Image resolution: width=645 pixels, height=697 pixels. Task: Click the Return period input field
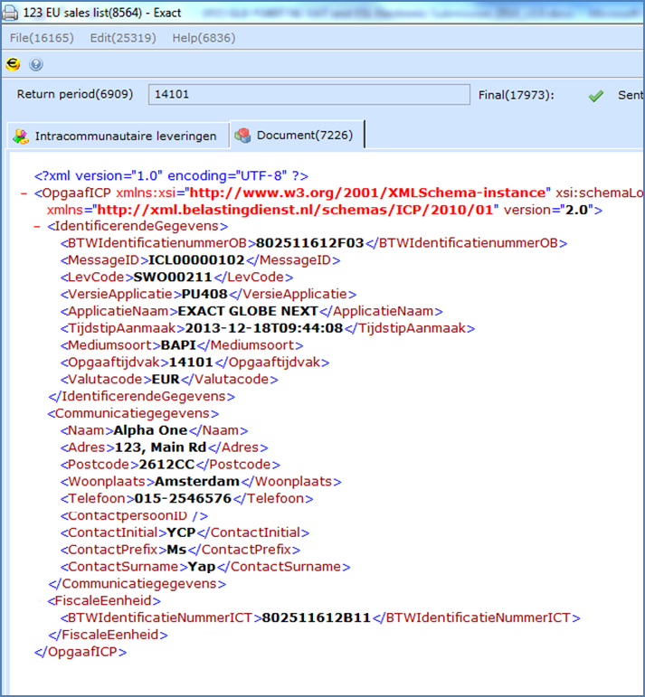coord(309,94)
